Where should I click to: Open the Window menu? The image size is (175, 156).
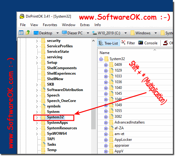pyautogui.click(x=69, y=25)
